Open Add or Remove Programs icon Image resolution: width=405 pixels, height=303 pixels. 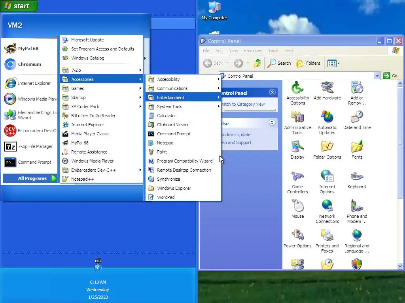pos(357,93)
